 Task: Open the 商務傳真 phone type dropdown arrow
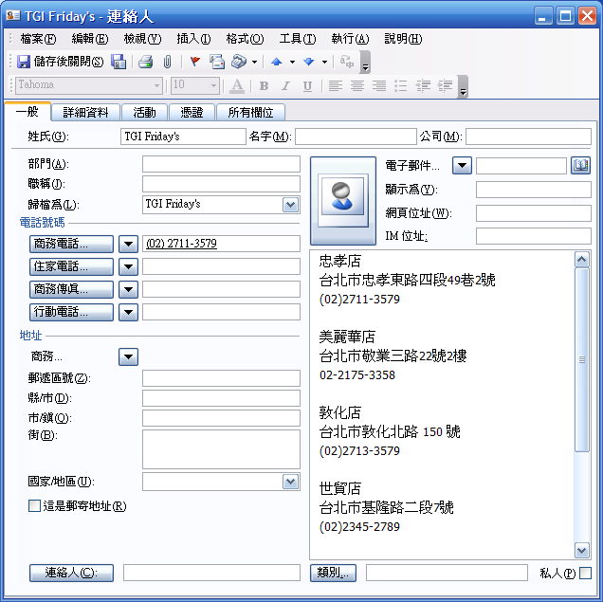tap(128, 289)
